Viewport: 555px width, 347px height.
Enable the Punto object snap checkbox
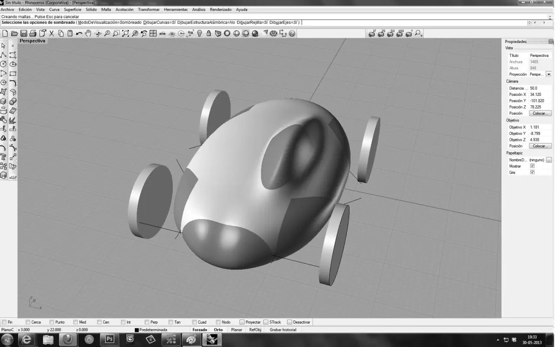click(x=52, y=322)
